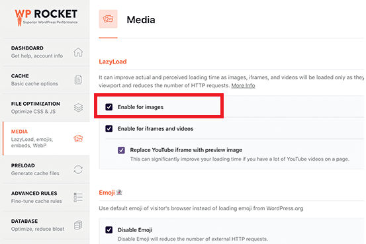Click the File Optimization layers icon
This screenshot has height=244, width=366.
point(78,108)
